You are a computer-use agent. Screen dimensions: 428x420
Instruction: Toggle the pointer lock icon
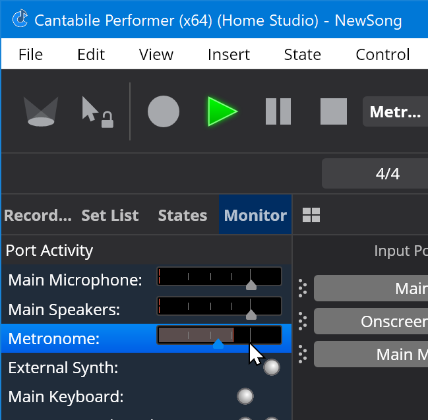pyautogui.click(x=98, y=112)
